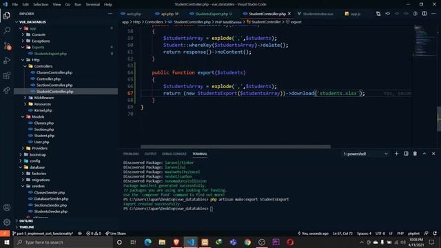Viewport: 441px width, 248px height.
Task: Open the Live Share view icon
Action: pos(7,90)
